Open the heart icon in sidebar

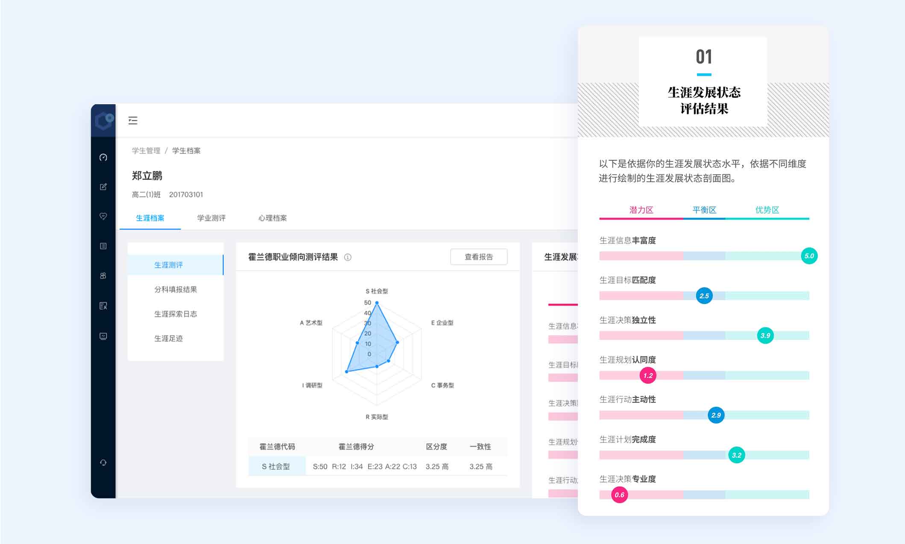103,216
